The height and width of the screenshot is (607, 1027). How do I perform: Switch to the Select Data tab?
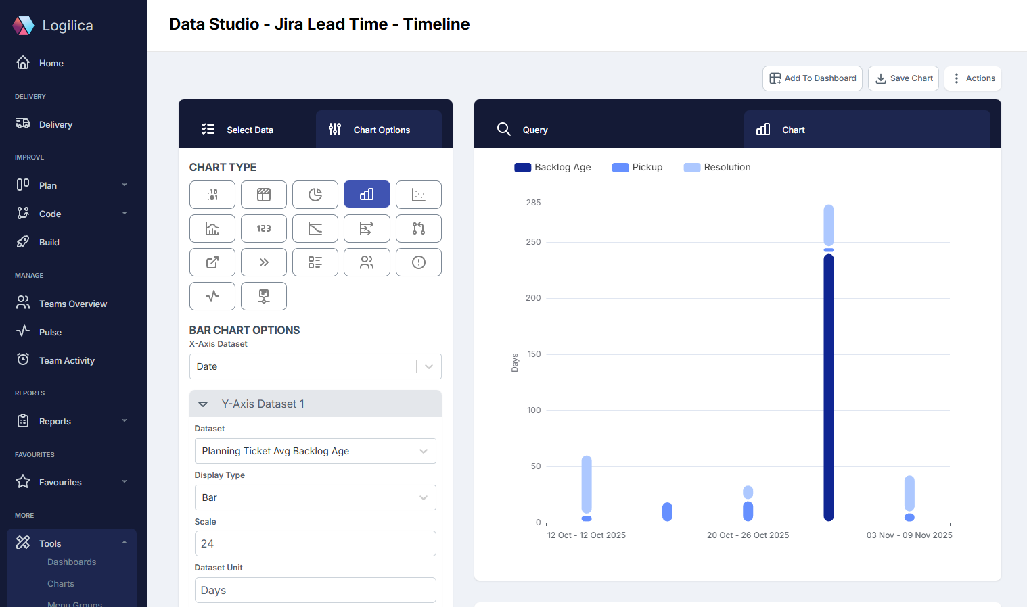pos(250,130)
